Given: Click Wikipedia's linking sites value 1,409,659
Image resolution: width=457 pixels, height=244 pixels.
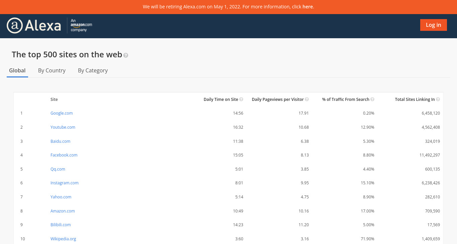Looking at the screenshot, I should point(431,239).
